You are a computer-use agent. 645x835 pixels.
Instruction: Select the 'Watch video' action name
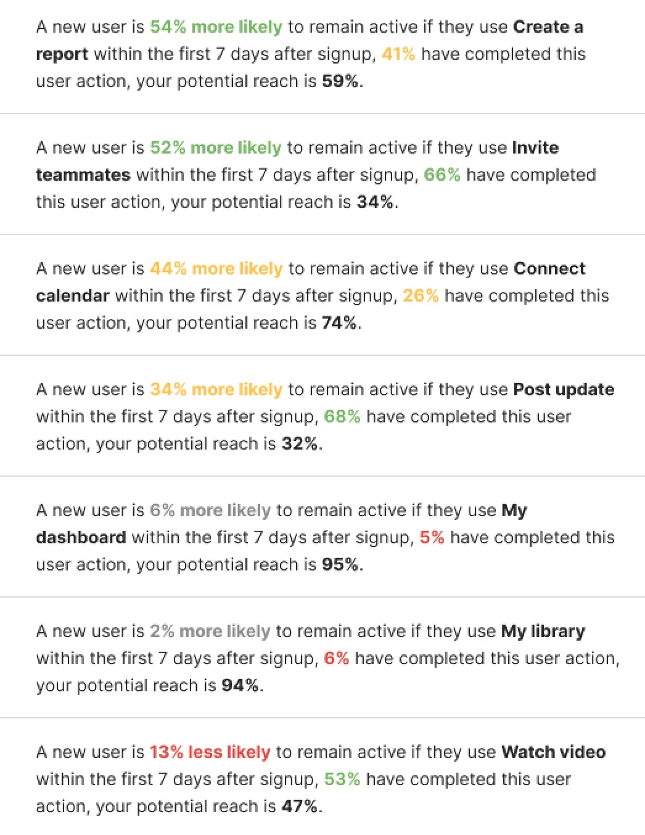553,752
